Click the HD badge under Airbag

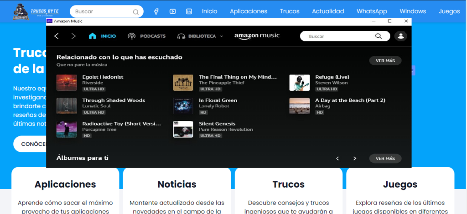(320, 113)
